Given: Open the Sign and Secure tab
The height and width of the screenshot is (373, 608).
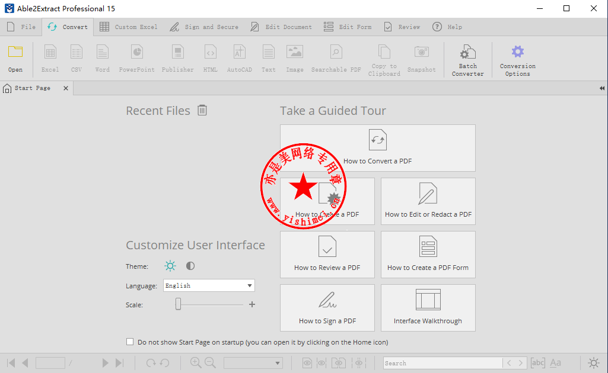Looking at the screenshot, I should (204, 27).
